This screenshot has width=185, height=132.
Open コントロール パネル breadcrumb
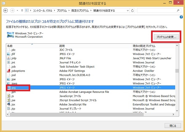coord(43,10)
